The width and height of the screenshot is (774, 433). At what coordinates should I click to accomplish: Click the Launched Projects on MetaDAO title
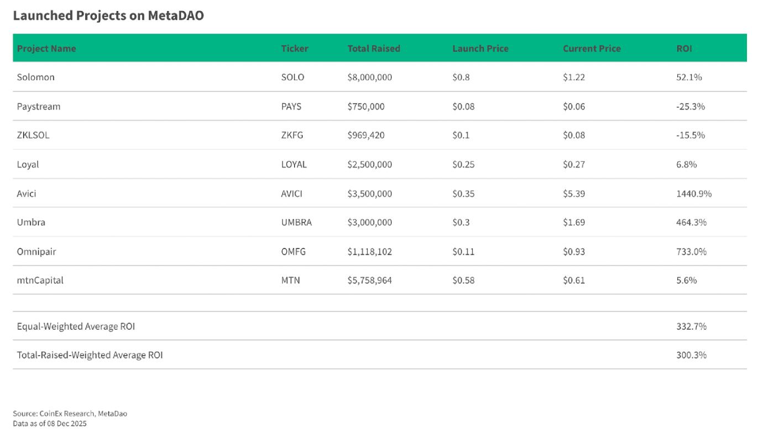(x=108, y=16)
